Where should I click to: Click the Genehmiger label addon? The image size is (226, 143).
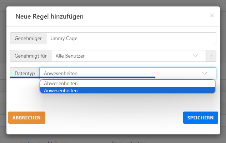tap(29, 38)
